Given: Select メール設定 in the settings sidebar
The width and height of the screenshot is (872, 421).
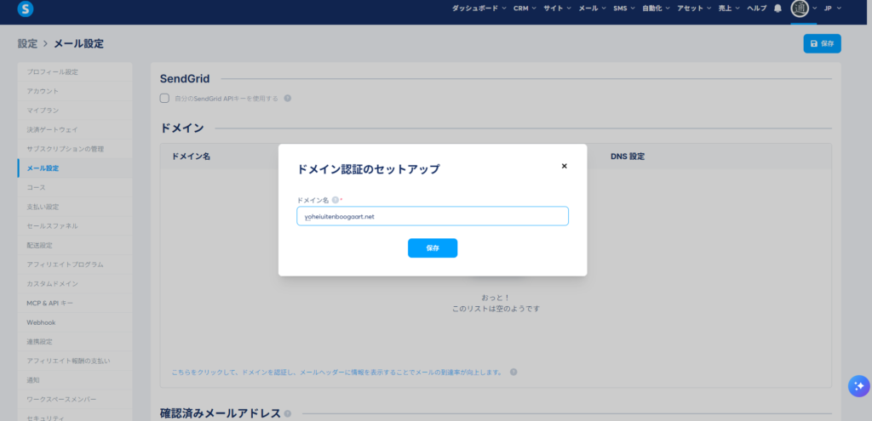Looking at the screenshot, I should 43,168.
